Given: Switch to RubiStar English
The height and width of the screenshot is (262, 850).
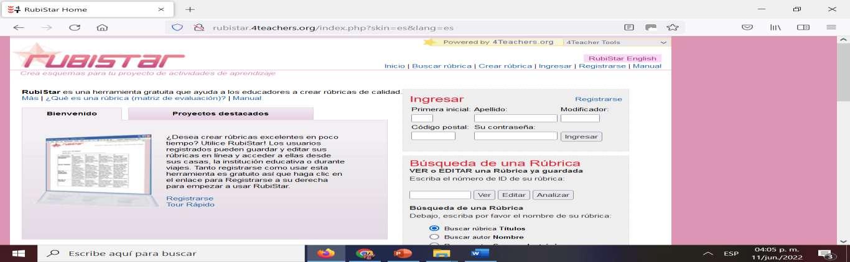Looking at the screenshot, I should coord(622,58).
